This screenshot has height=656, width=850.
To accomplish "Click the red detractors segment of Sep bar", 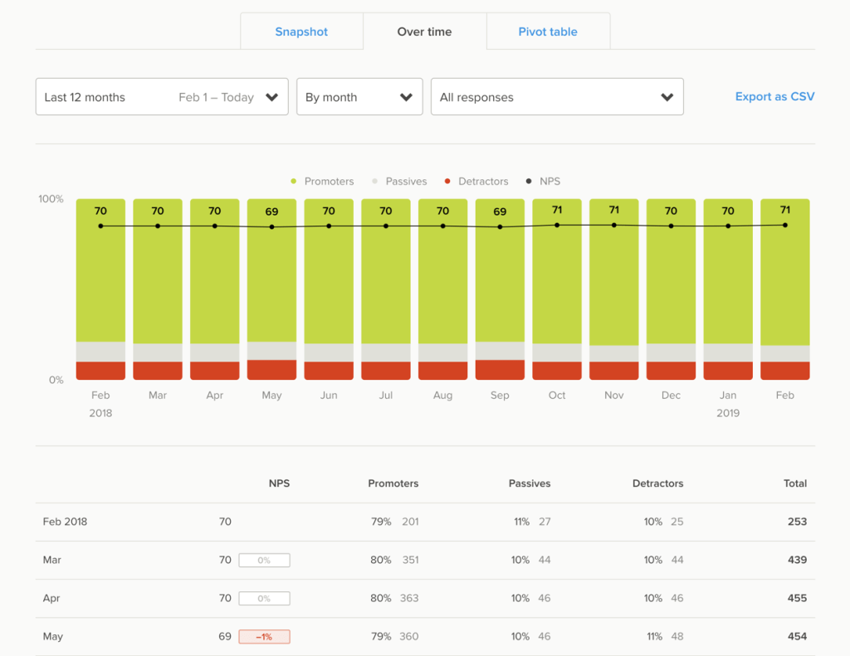I will pos(500,369).
